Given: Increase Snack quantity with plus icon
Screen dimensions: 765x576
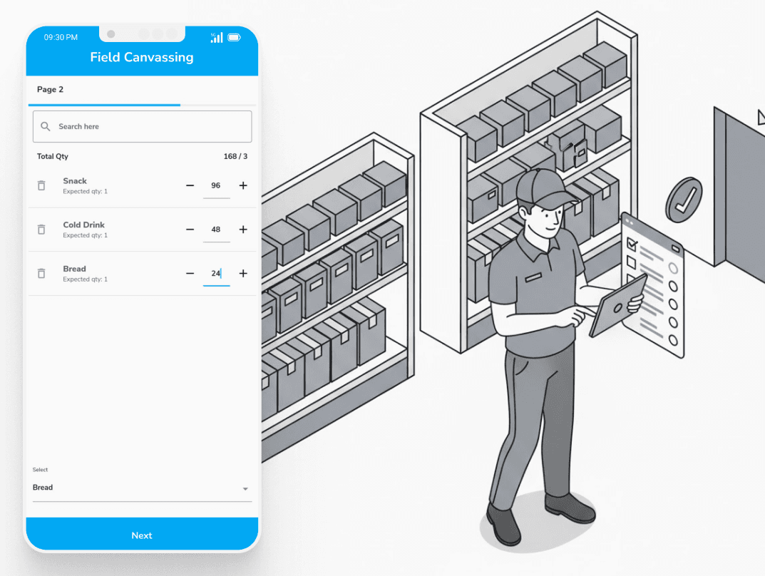Looking at the screenshot, I should (x=243, y=185).
